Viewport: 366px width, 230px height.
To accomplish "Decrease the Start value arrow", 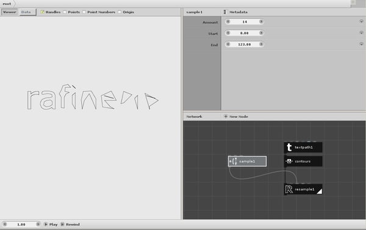I will point(228,33).
